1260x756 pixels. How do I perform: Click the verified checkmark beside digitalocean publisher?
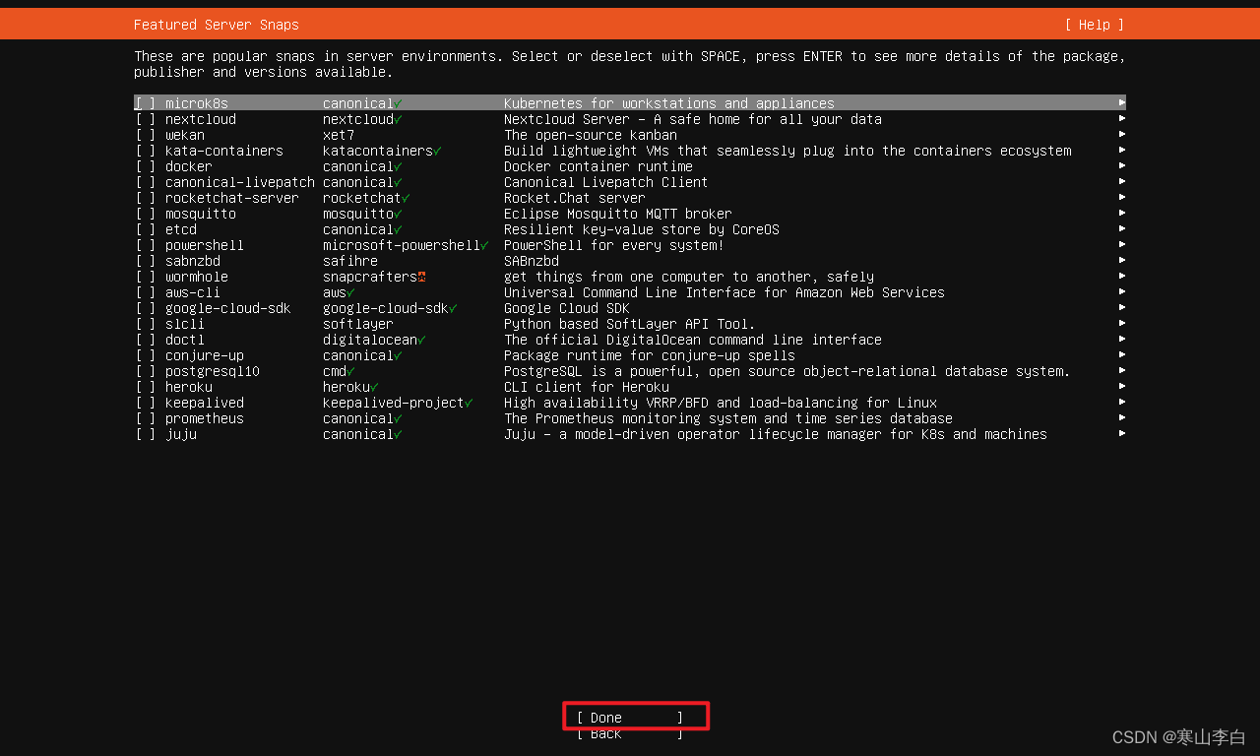coord(421,340)
